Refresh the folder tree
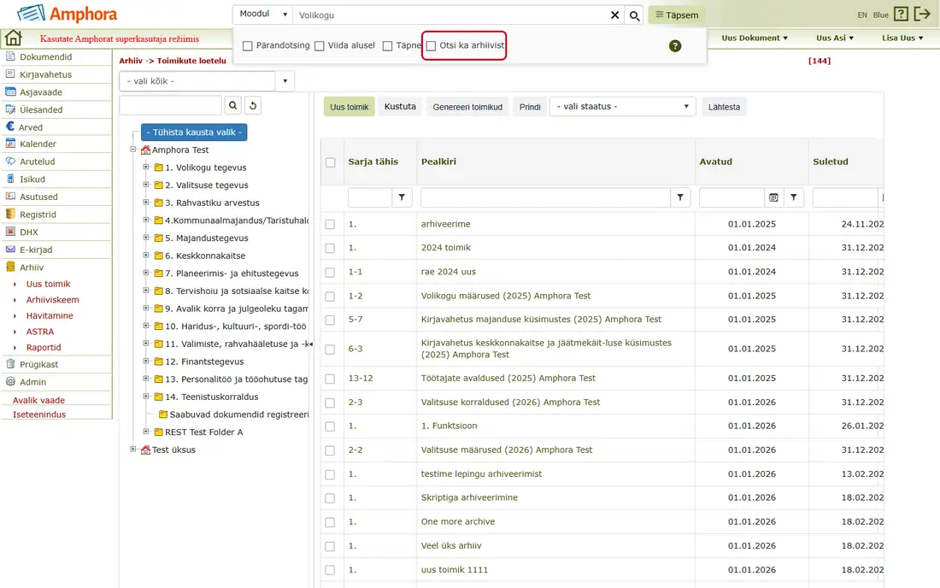The height and width of the screenshot is (588, 940). click(x=253, y=105)
